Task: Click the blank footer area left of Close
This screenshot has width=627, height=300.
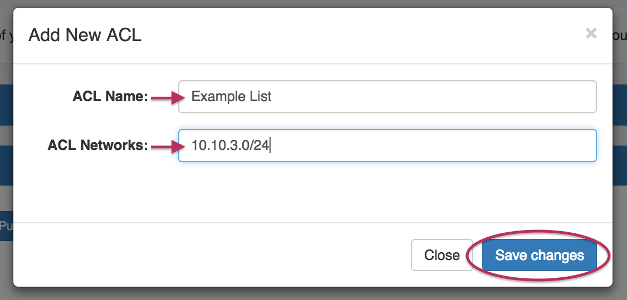Action: coord(212,255)
